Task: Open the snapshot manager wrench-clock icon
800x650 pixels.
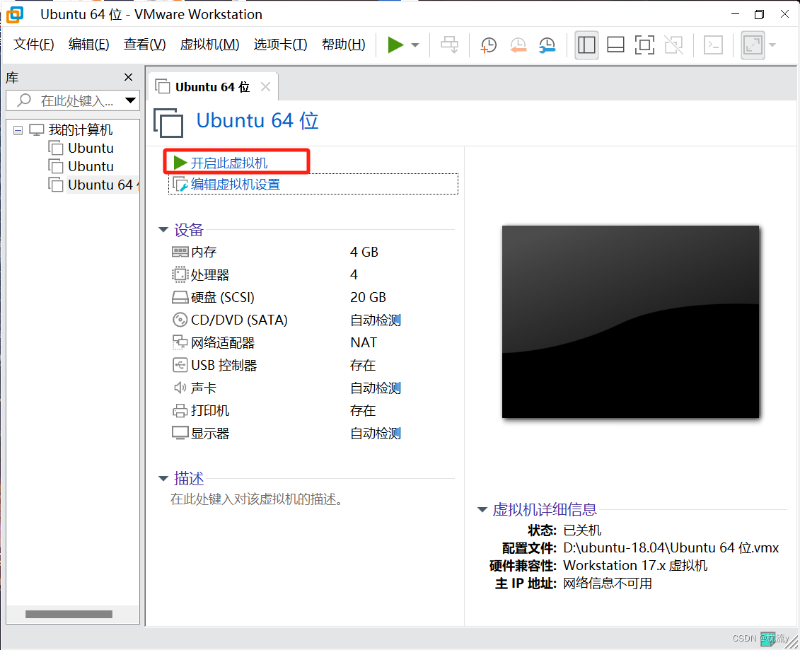Action: click(x=547, y=45)
